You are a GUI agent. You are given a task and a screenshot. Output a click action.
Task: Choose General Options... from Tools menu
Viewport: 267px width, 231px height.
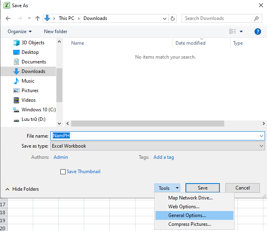tap(194, 215)
